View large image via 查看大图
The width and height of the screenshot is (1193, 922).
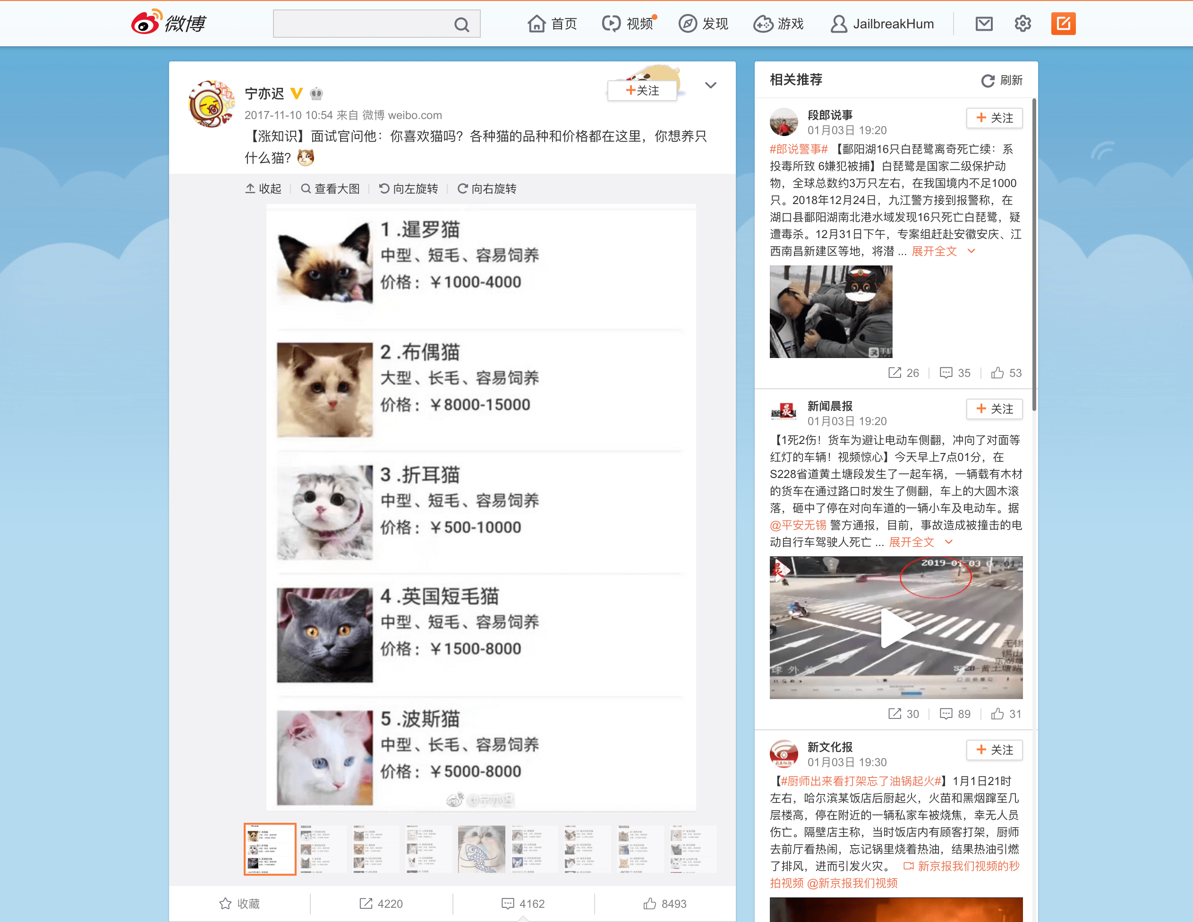[331, 188]
